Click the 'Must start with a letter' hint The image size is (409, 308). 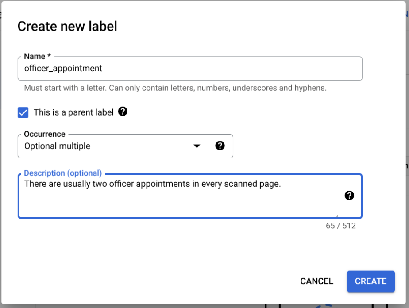click(x=175, y=88)
